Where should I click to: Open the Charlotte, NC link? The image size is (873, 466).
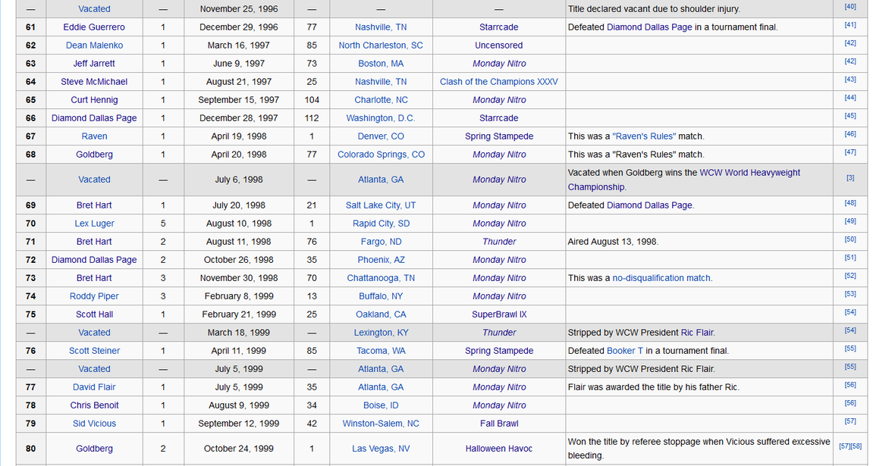coord(381,100)
